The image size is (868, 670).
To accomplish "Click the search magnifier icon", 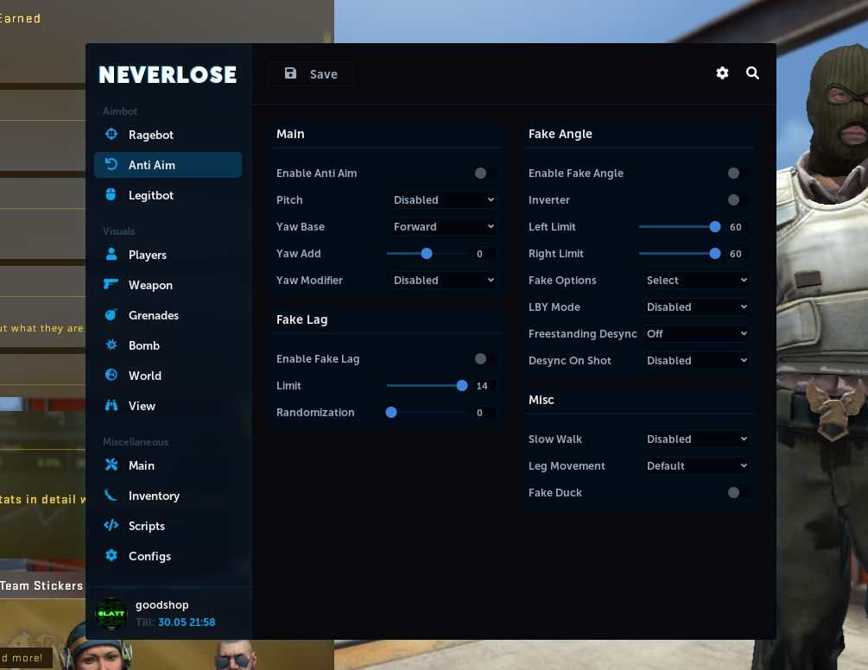I will click(x=752, y=73).
